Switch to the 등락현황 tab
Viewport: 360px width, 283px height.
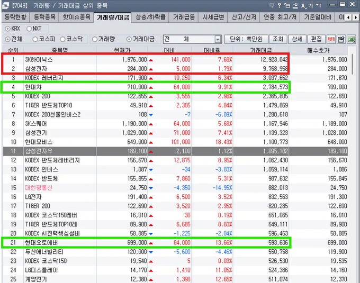[x=15, y=17]
